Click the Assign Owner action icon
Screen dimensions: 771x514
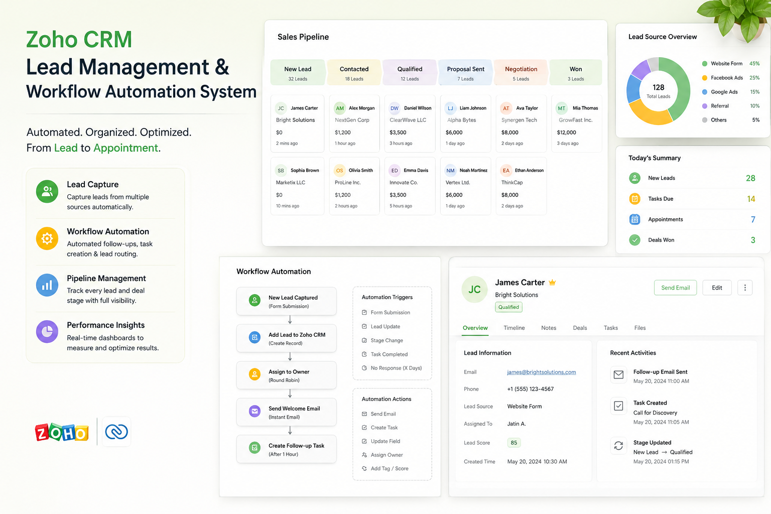point(364,455)
